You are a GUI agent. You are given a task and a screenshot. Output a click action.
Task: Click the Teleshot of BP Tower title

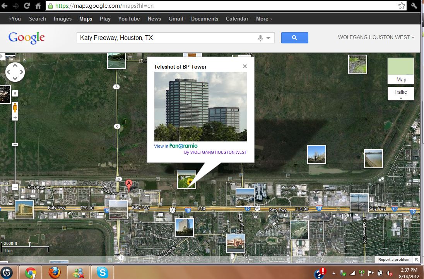click(x=180, y=67)
